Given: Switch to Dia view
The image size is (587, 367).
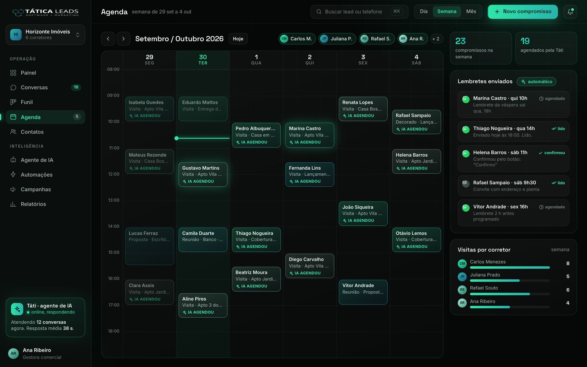Looking at the screenshot, I should 424,11.
